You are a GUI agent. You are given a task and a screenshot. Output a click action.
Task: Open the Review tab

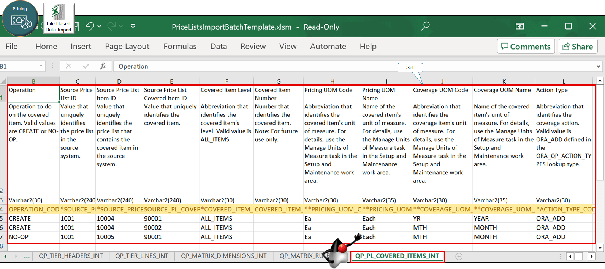pos(253,46)
